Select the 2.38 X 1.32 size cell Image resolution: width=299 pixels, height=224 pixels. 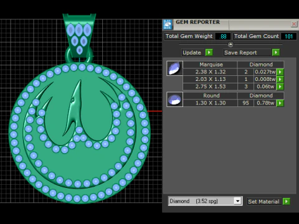pyautogui.click(x=210, y=72)
